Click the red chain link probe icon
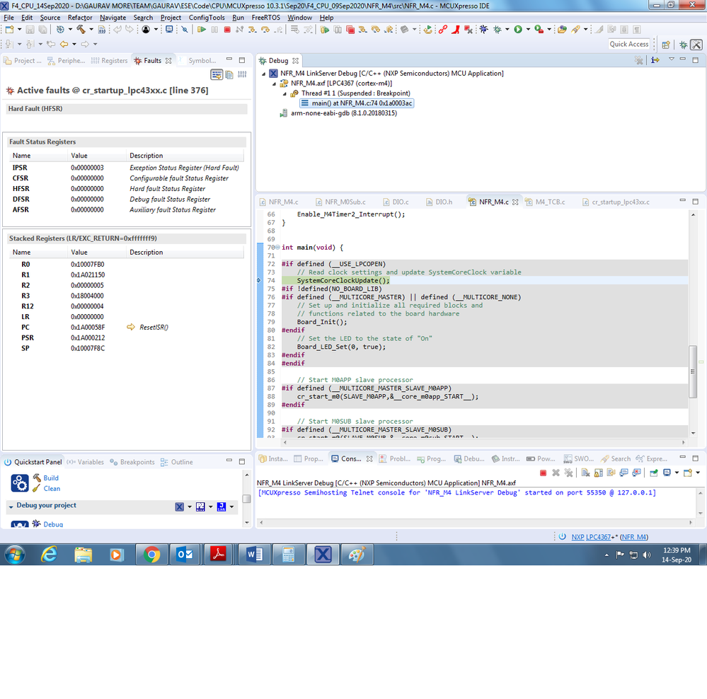The width and height of the screenshot is (707, 699). pos(443,30)
